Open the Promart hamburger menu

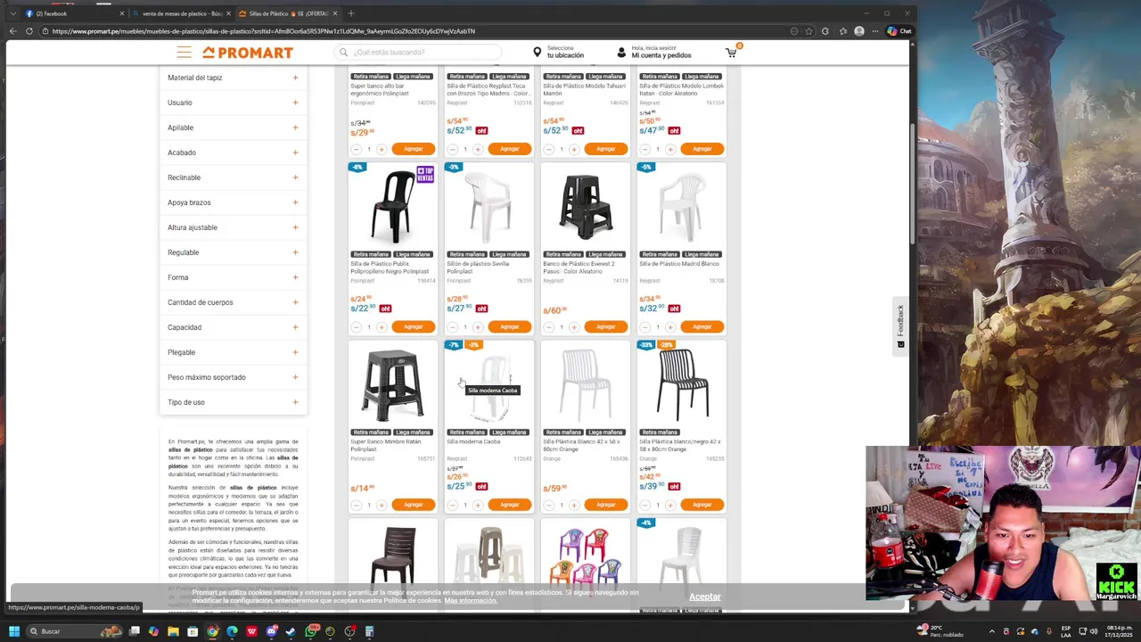(x=184, y=53)
